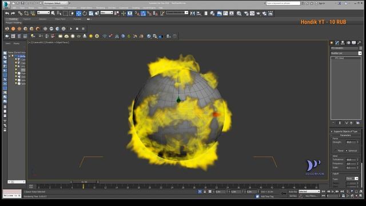Open the Curve Editor from the toolbar
The width and height of the screenshot is (366, 206).
225,13
